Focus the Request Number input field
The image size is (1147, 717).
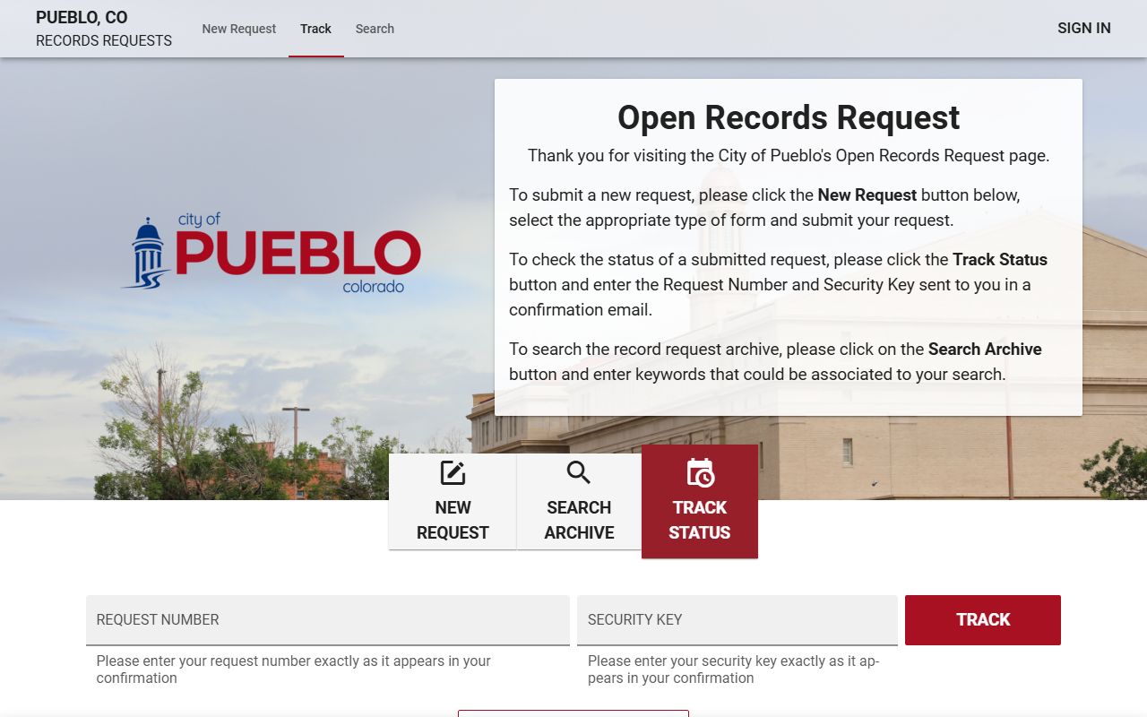coord(328,619)
